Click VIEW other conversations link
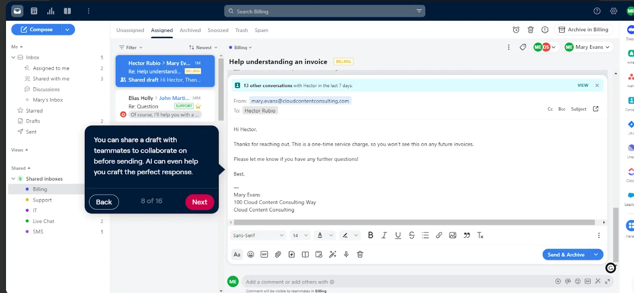 click(583, 86)
